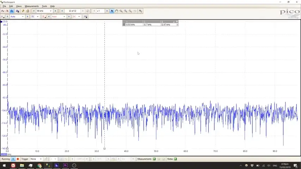Click Zoom to full view icon
The height and width of the screenshot is (169, 301).
[x=141, y=11]
